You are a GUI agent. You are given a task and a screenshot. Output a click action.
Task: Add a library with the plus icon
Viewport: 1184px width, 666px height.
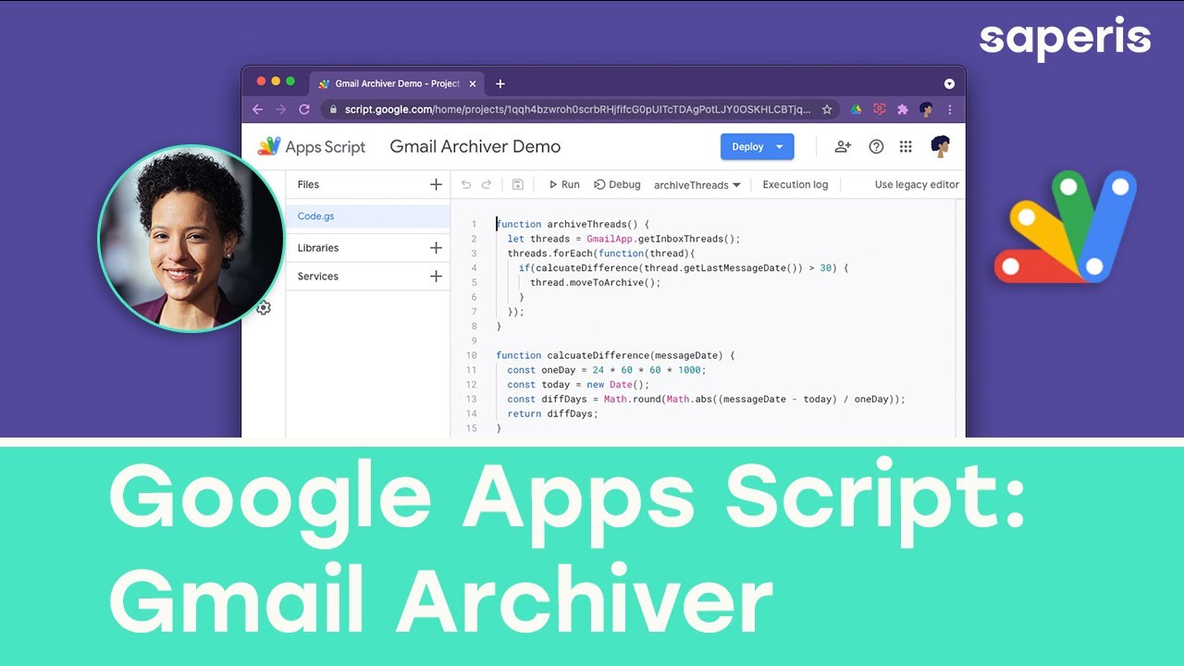pos(437,248)
